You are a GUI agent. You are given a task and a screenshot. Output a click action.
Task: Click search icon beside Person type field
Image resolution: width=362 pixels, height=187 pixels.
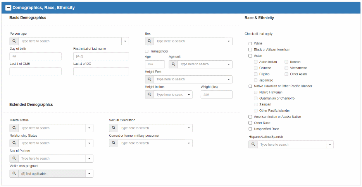tap(14, 41)
